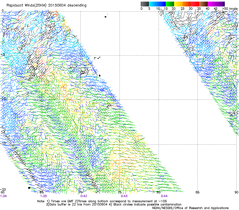Screen dimensions: 239x210
Task: Click the '60' longitude axis label
Action: click(x=3, y=192)
